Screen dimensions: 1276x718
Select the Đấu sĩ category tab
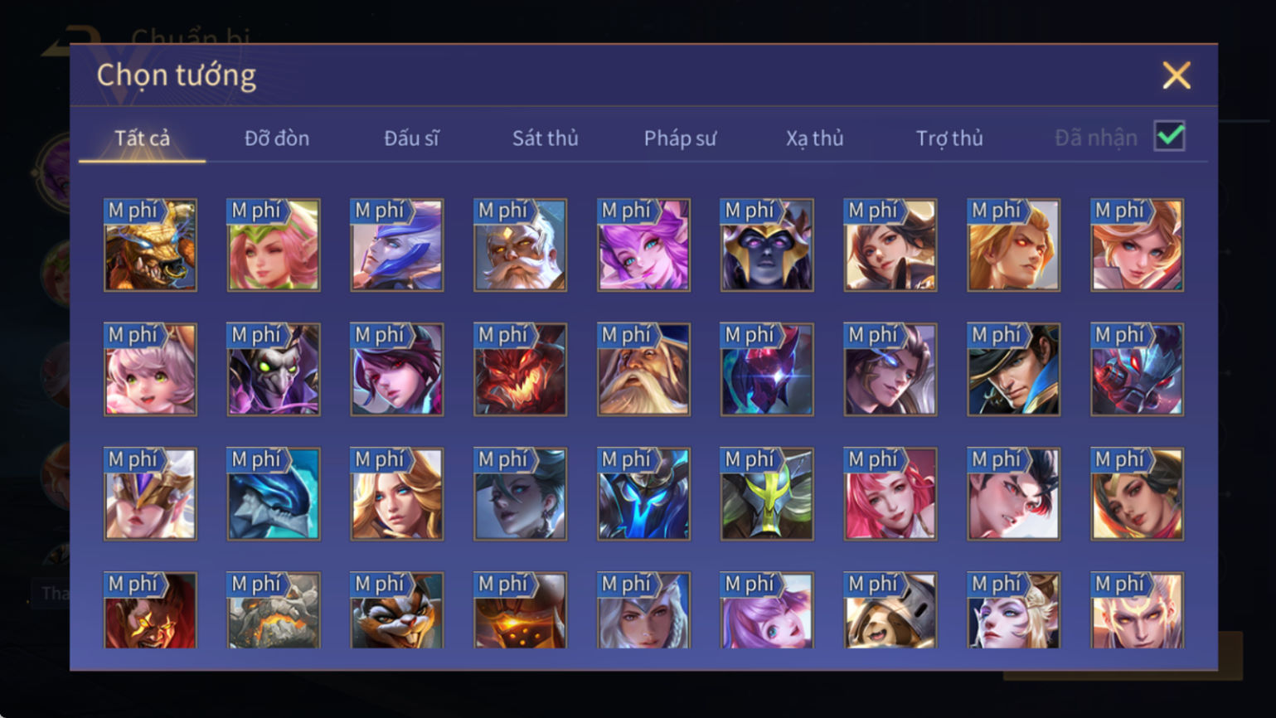coord(411,138)
